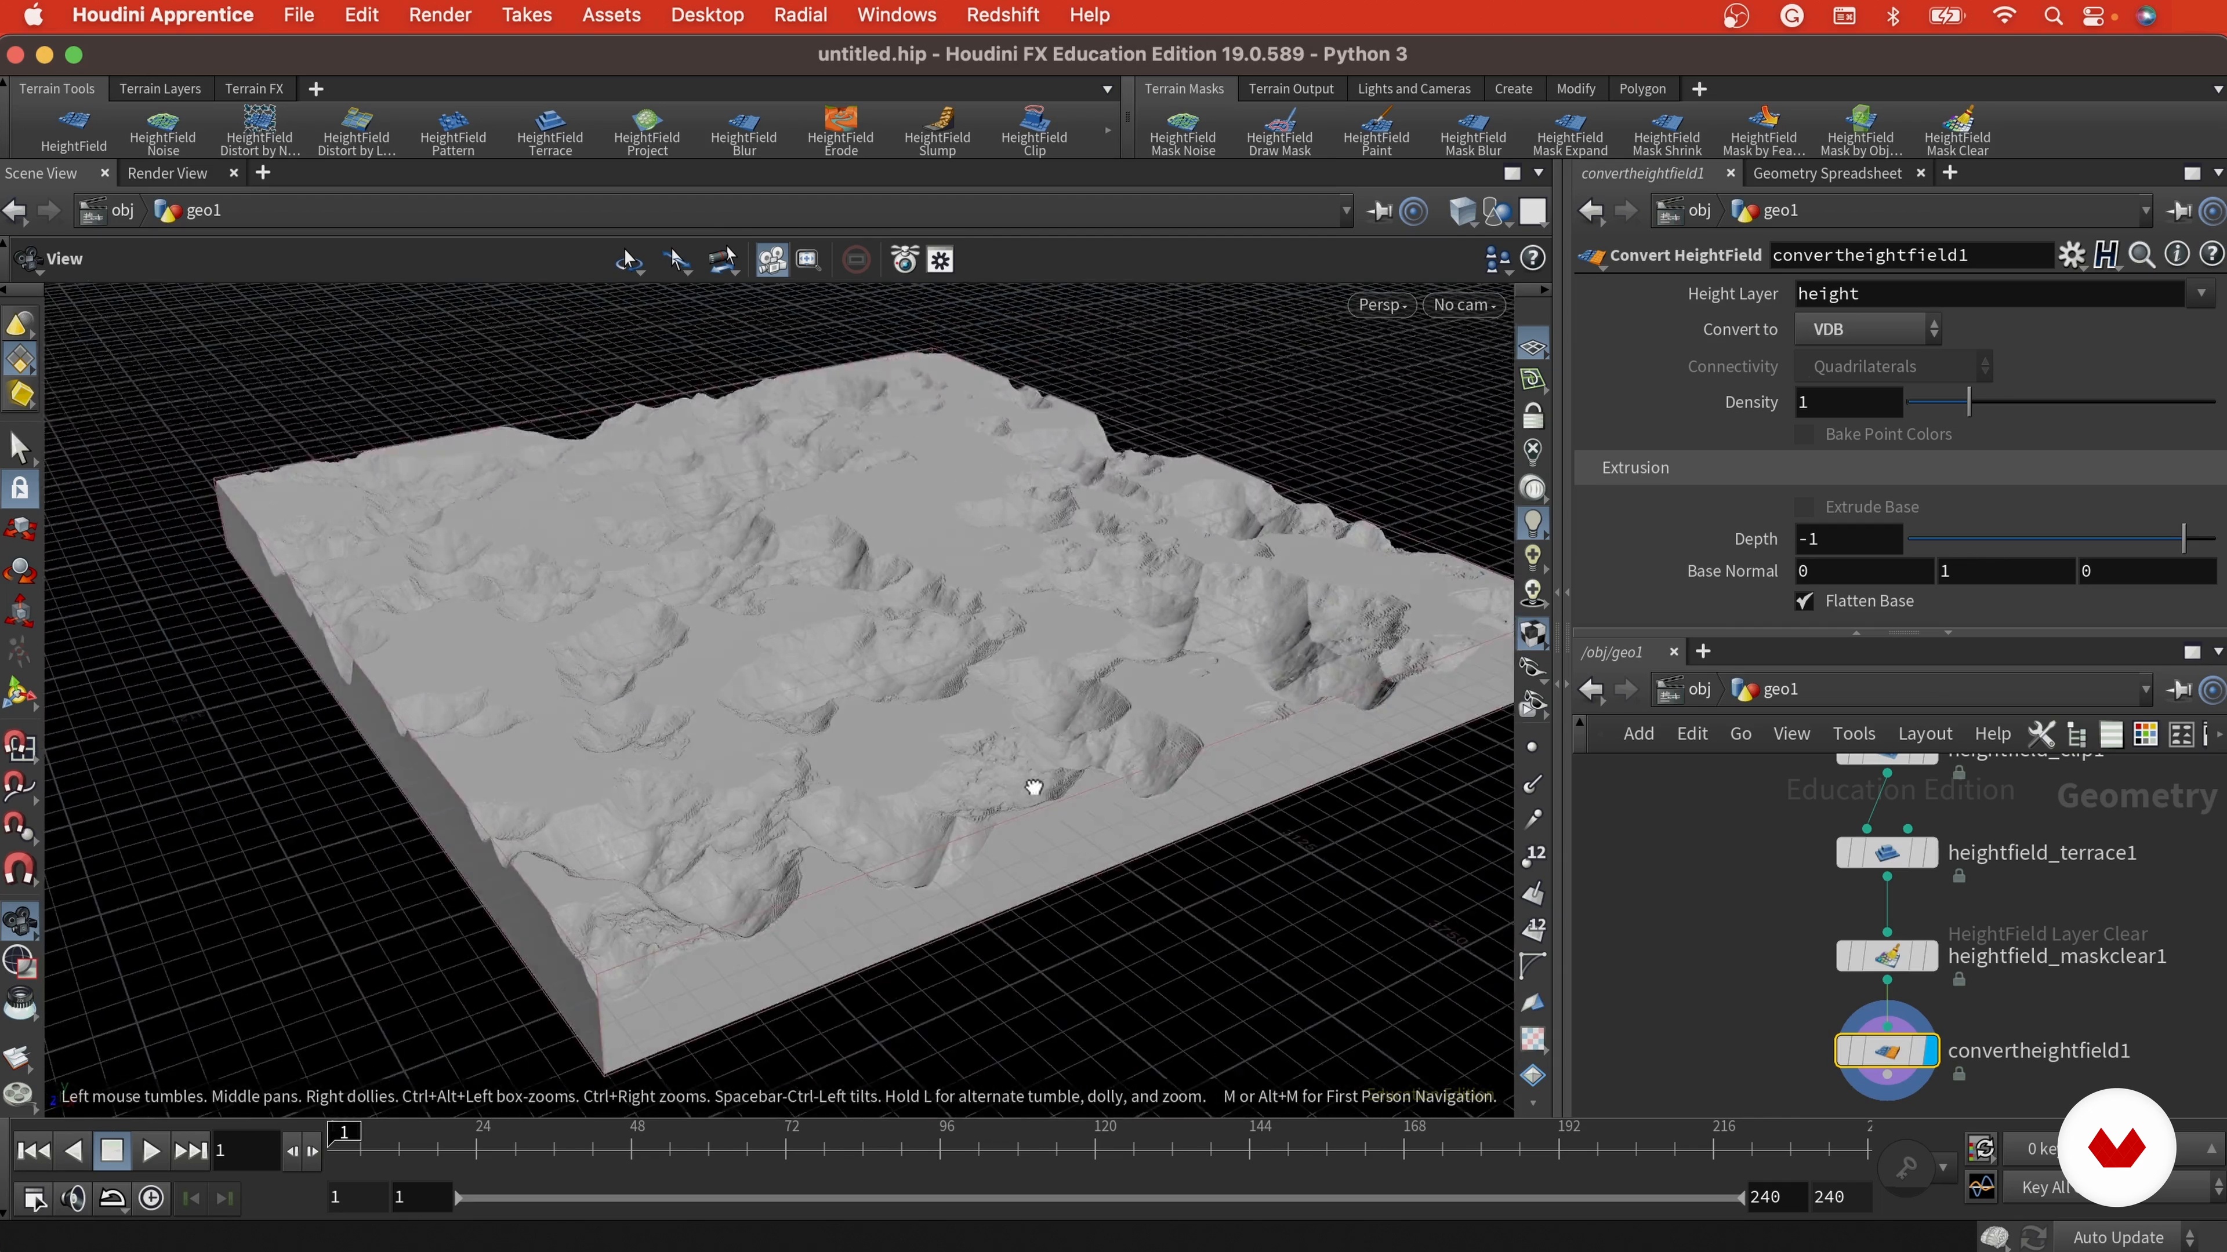
Task: Select the heightfield_maskclear1 node
Action: [1887, 956]
